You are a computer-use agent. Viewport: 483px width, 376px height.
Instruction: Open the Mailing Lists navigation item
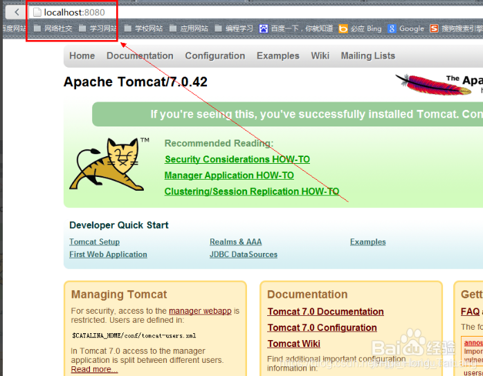click(368, 56)
